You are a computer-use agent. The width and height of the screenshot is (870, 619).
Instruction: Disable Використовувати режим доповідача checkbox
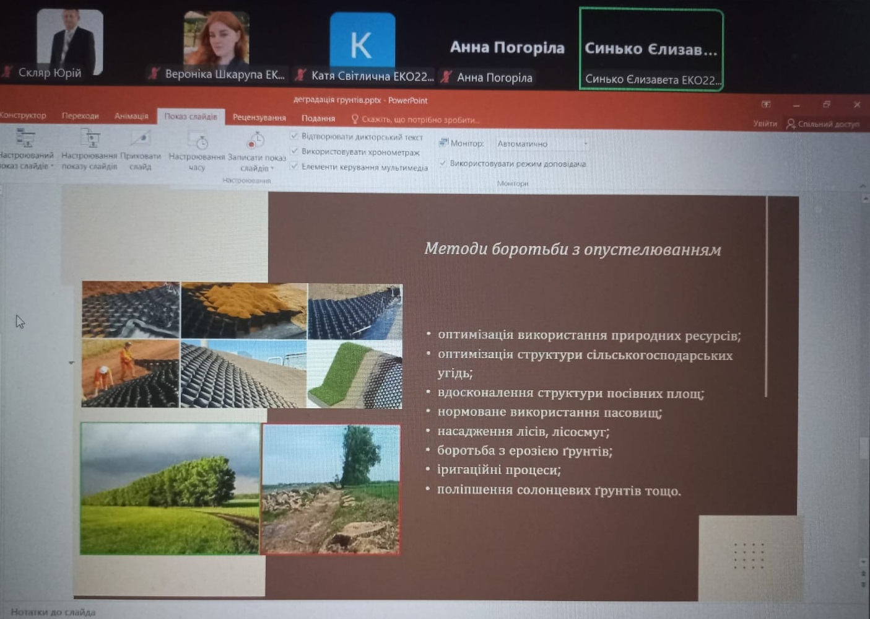coord(443,163)
